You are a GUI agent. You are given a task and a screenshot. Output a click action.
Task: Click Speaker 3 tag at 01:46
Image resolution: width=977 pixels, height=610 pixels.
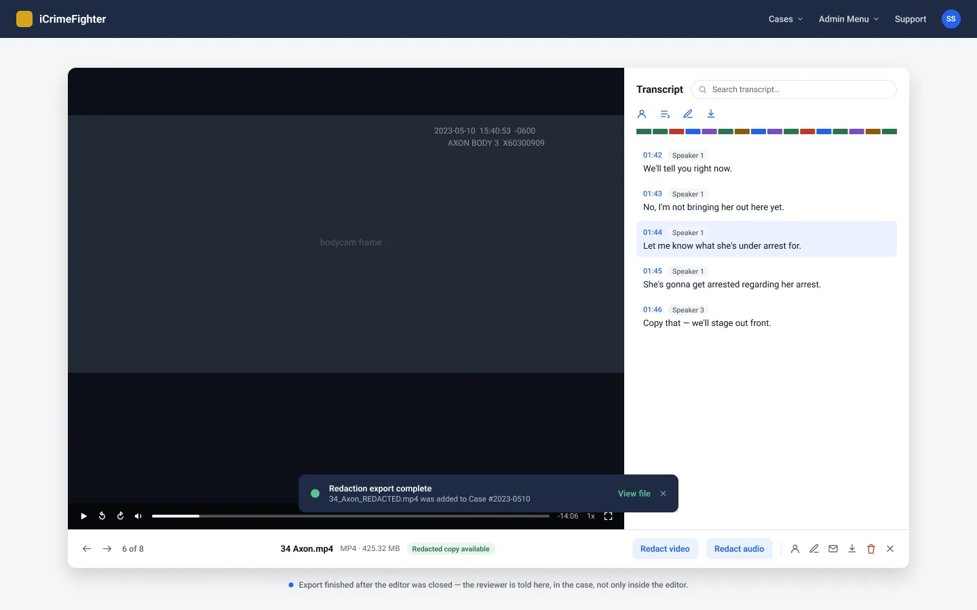point(688,310)
